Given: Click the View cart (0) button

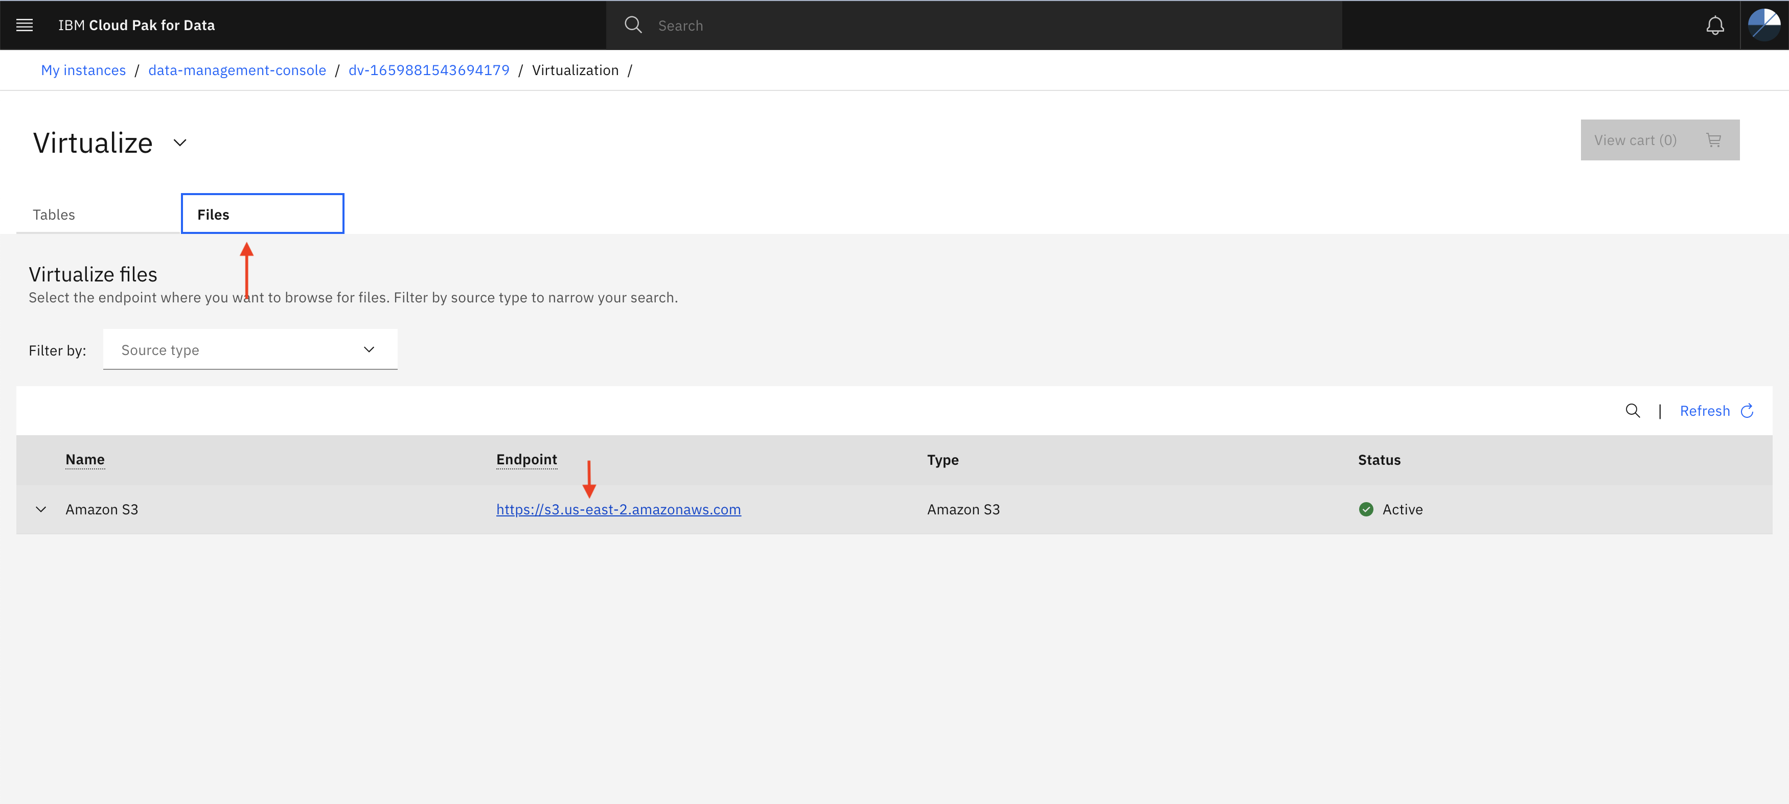Looking at the screenshot, I should click(1660, 140).
